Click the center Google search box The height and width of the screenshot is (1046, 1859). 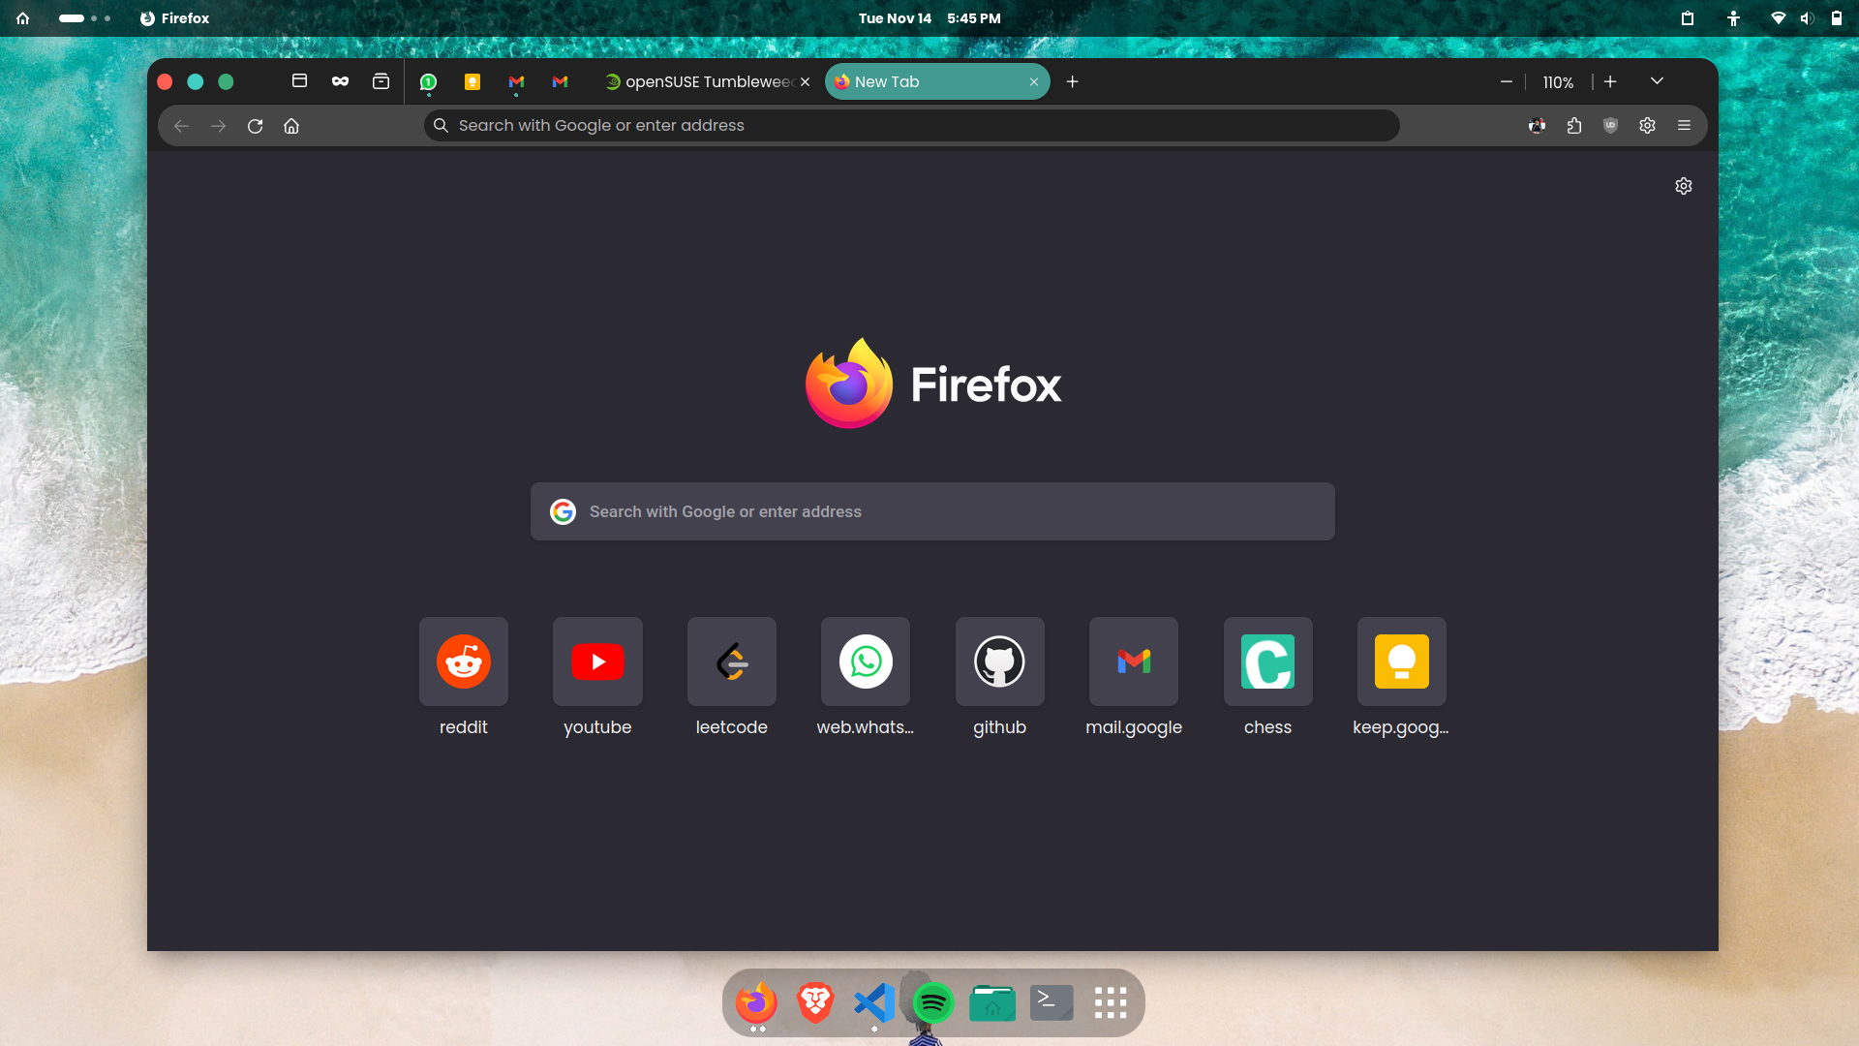pyautogui.click(x=931, y=511)
